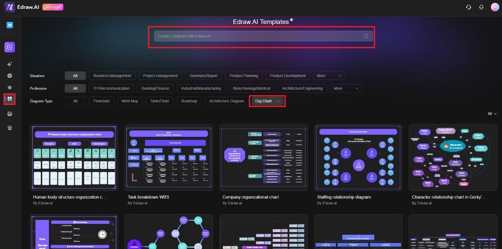This screenshot has height=249, width=502.
Task: Expand the Situation More dropdown
Action: point(329,76)
